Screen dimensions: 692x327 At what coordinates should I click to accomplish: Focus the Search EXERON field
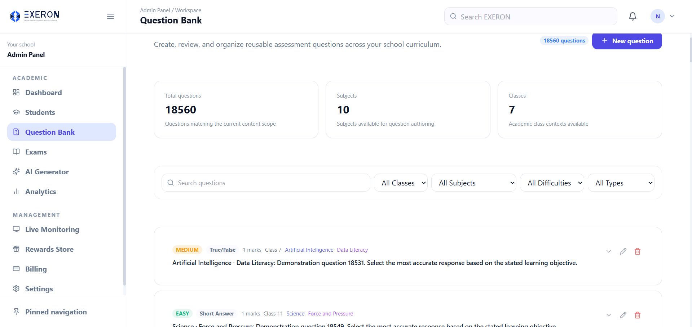click(x=530, y=17)
